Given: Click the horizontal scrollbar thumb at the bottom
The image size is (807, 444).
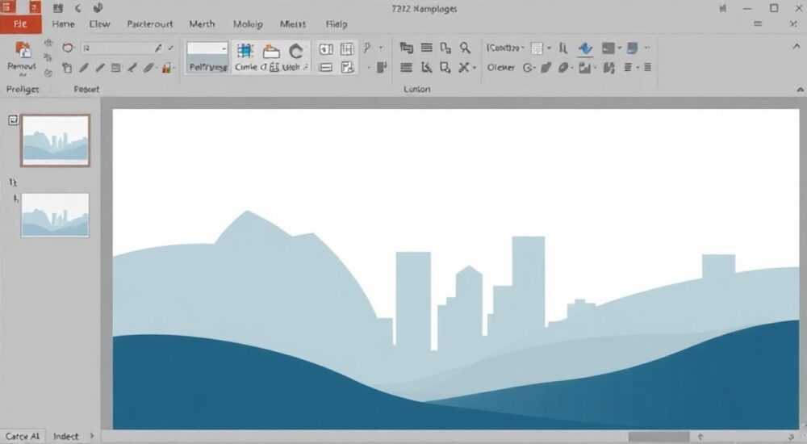Looking at the screenshot, I should tap(659, 437).
